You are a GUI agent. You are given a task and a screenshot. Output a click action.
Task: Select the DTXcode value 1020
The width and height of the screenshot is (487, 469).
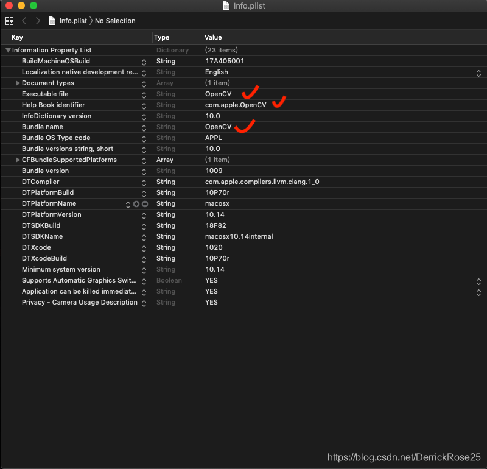214,247
